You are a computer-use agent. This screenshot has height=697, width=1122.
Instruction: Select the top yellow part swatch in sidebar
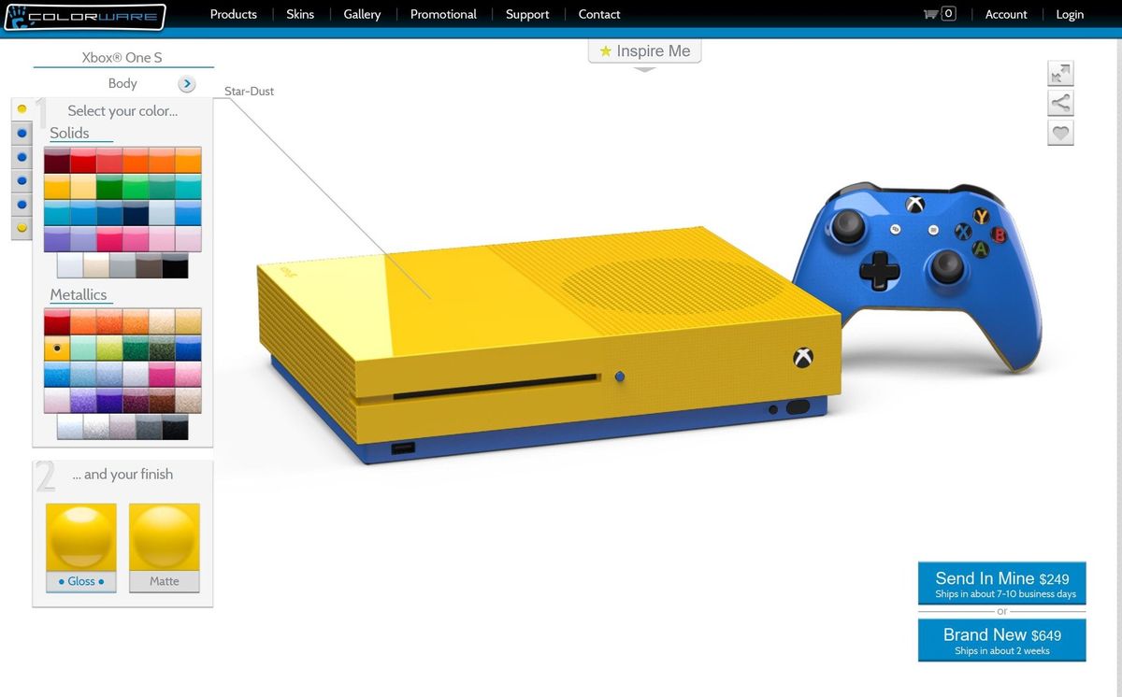tap(21, 108)
